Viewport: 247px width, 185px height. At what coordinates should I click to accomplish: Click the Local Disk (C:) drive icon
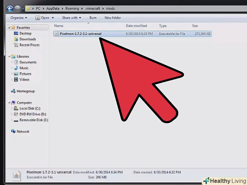coord(16,108)
